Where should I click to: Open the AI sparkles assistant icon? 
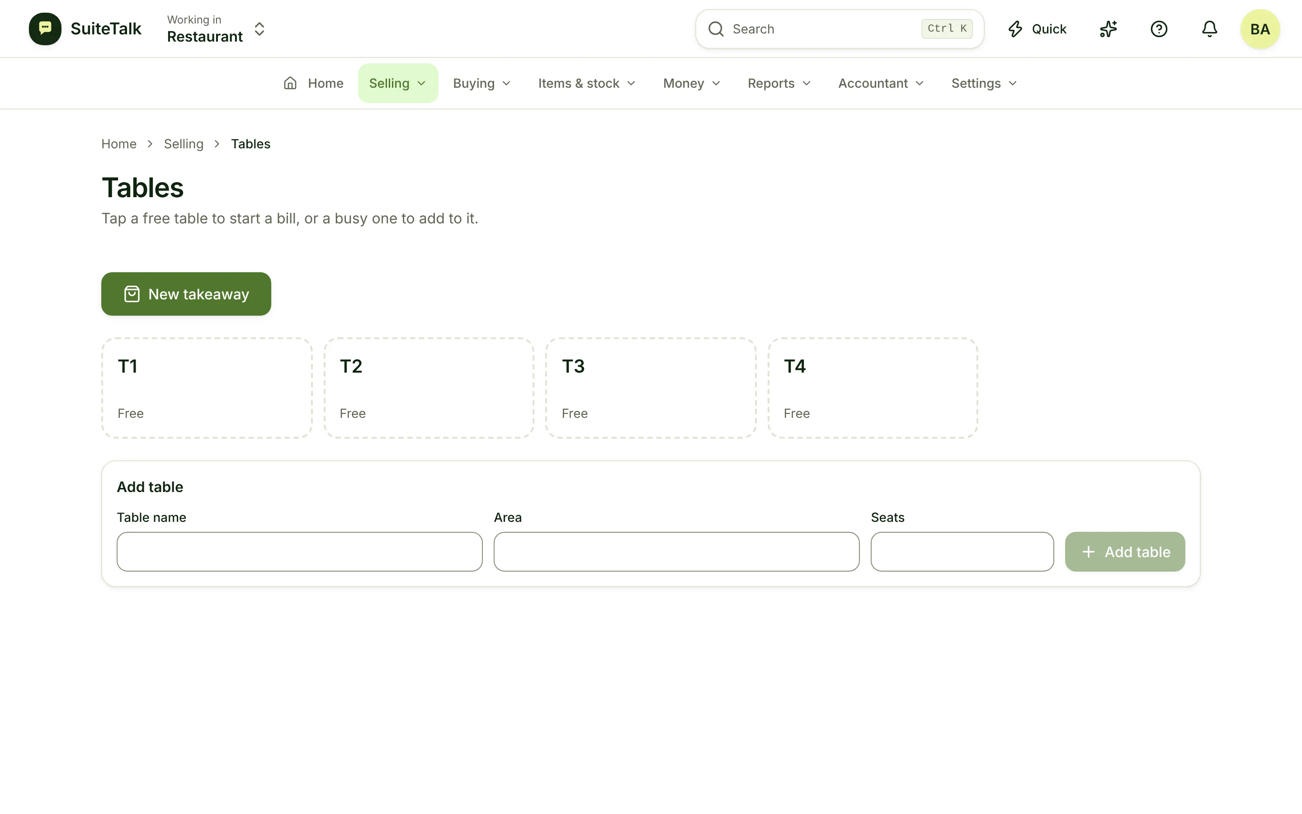(x=1109, y=29)
